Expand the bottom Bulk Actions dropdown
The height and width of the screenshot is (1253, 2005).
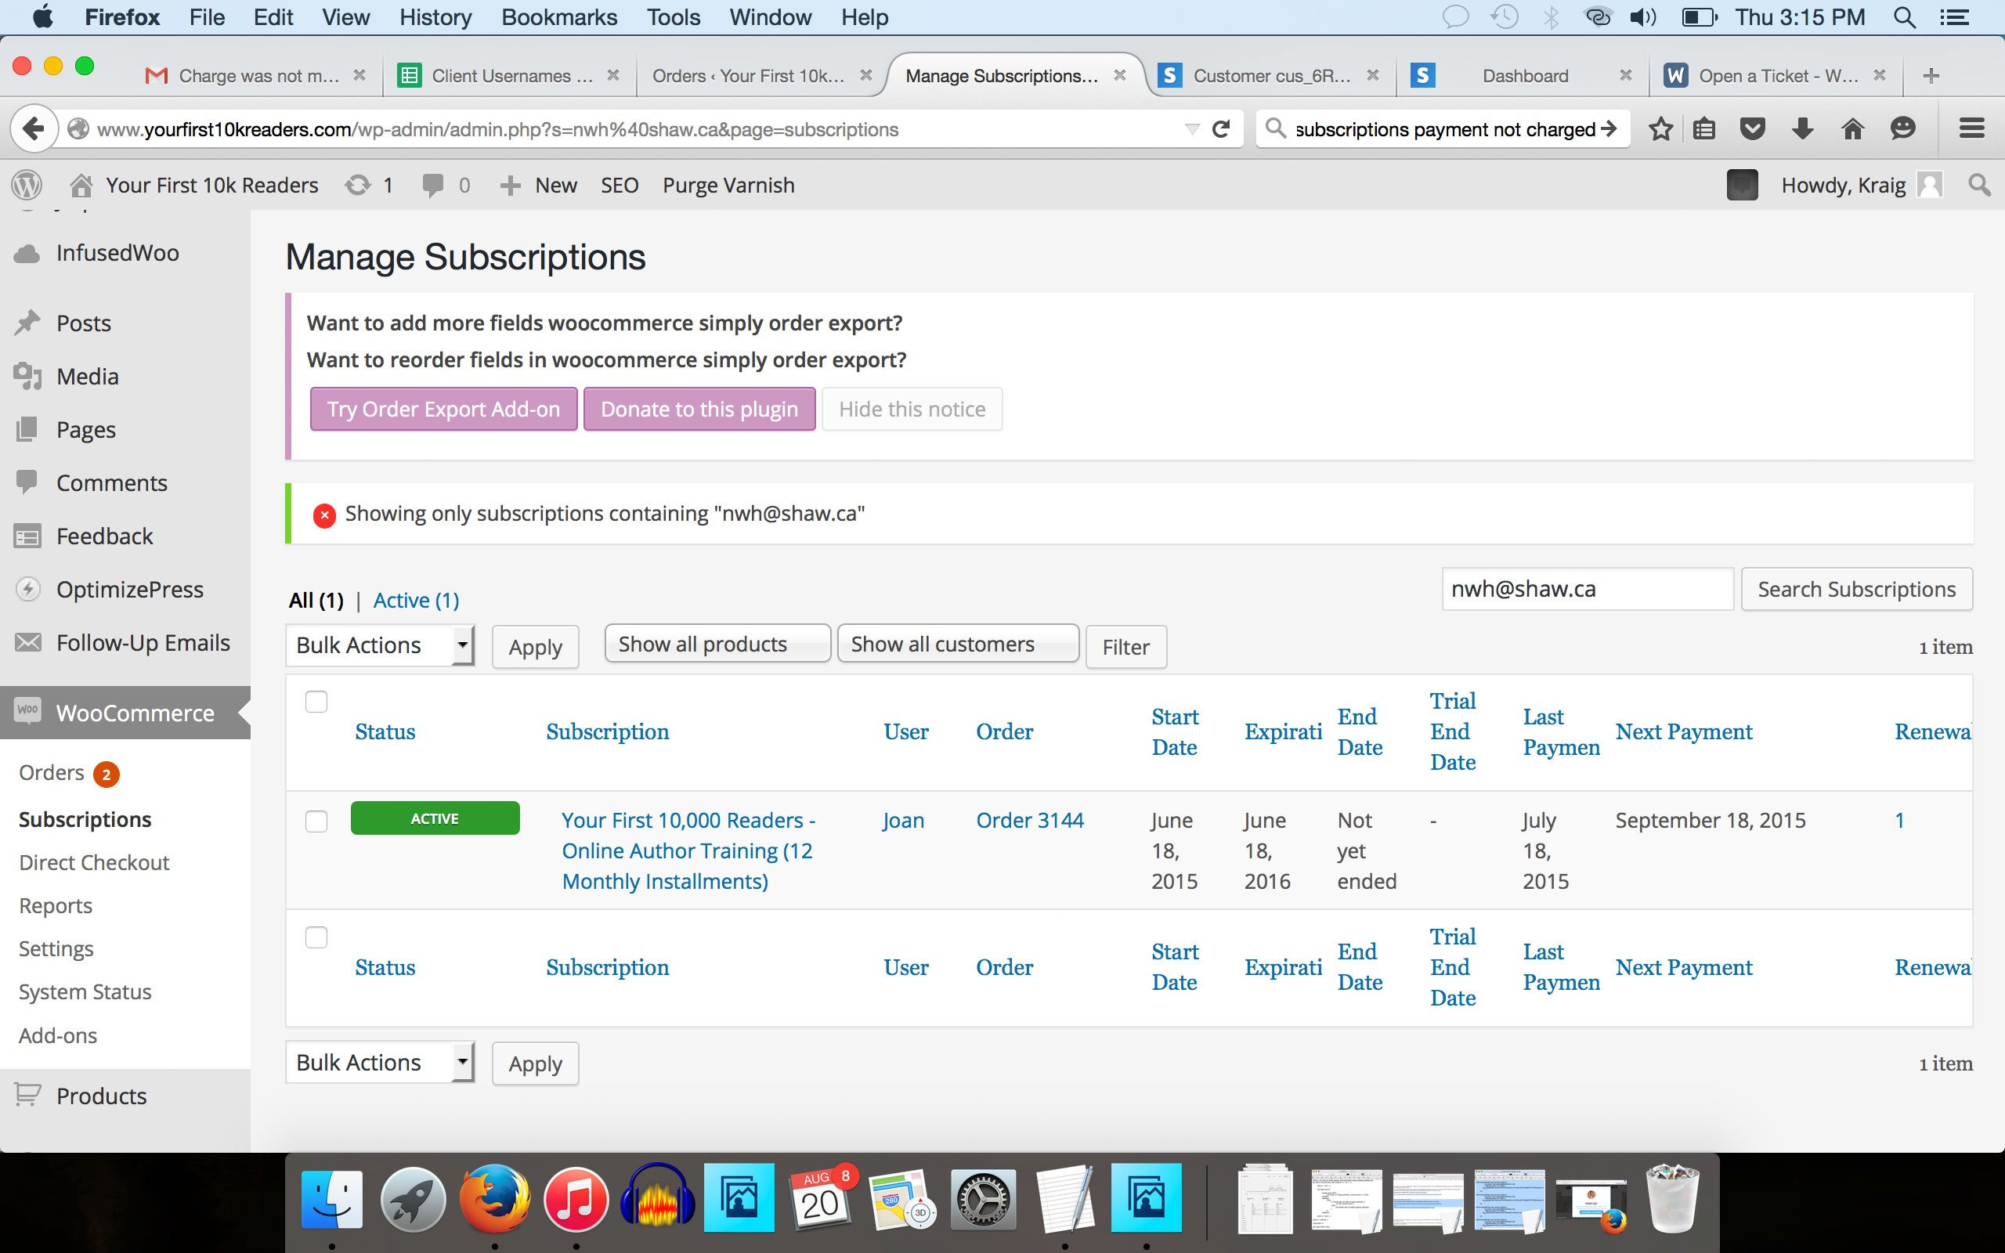[381, 1063]
